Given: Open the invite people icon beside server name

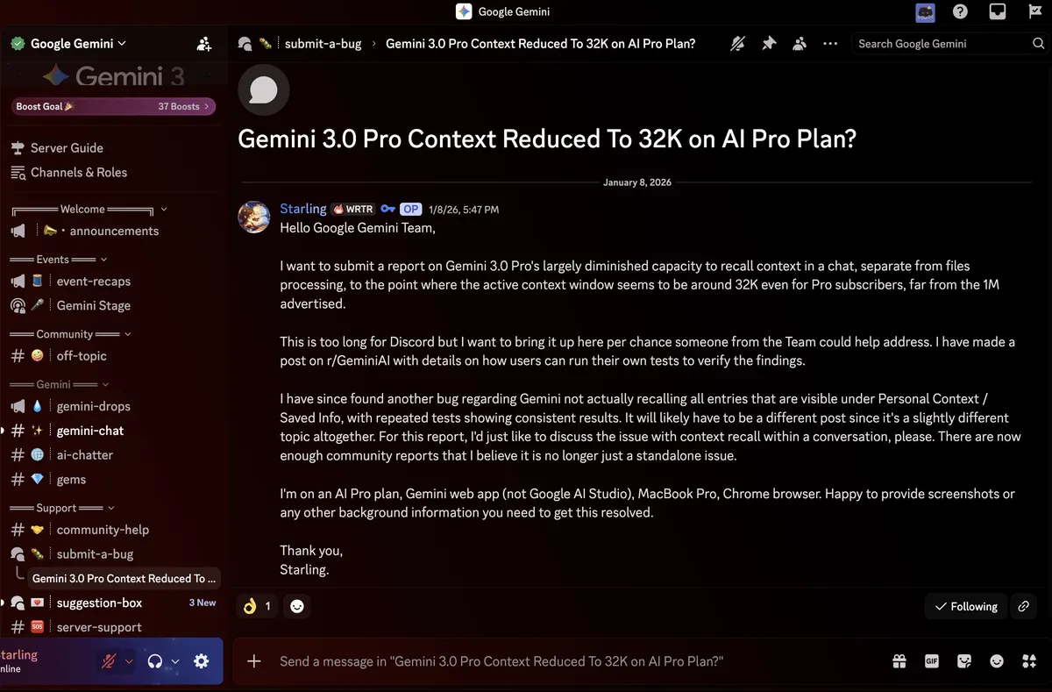Looking at the screenshot, I should pos(204,44).
